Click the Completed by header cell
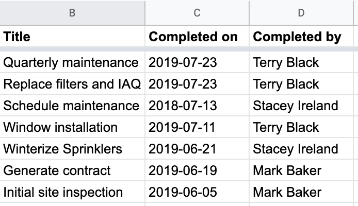 click(301, 37)
